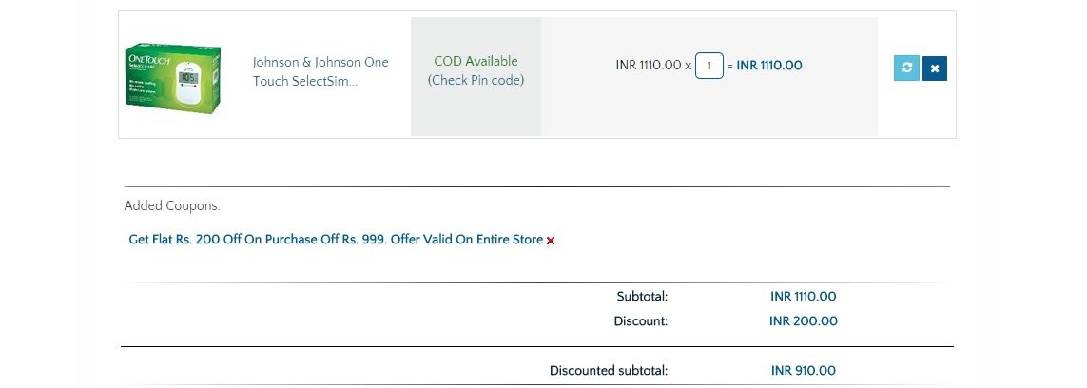Click the bold line total after the equals sign
This screenshot has width=1087, height=388.
(x=769, y=66)
